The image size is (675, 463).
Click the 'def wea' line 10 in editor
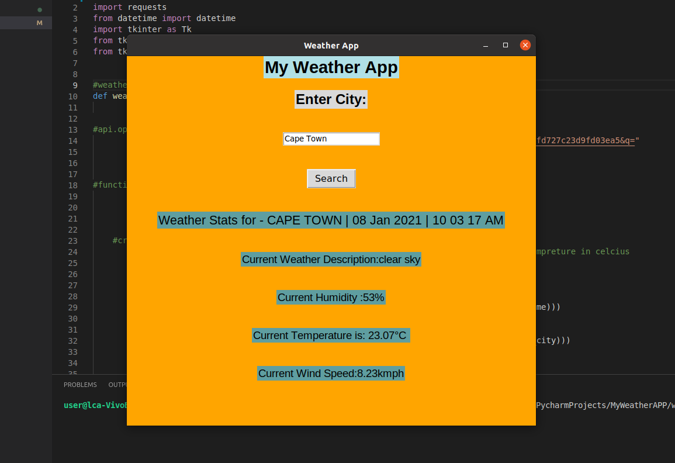click(110, 96)
